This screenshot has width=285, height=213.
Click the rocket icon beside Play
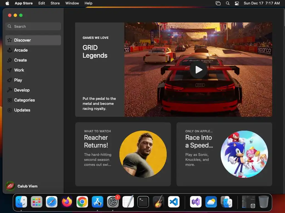(x=9, y=80)
